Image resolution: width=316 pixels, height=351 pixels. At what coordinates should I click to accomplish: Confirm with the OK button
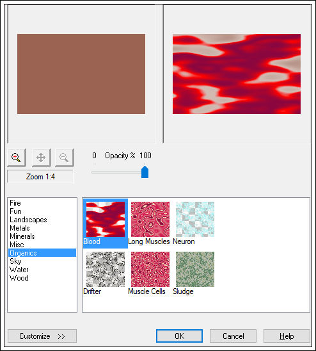(x=179, y=336)
